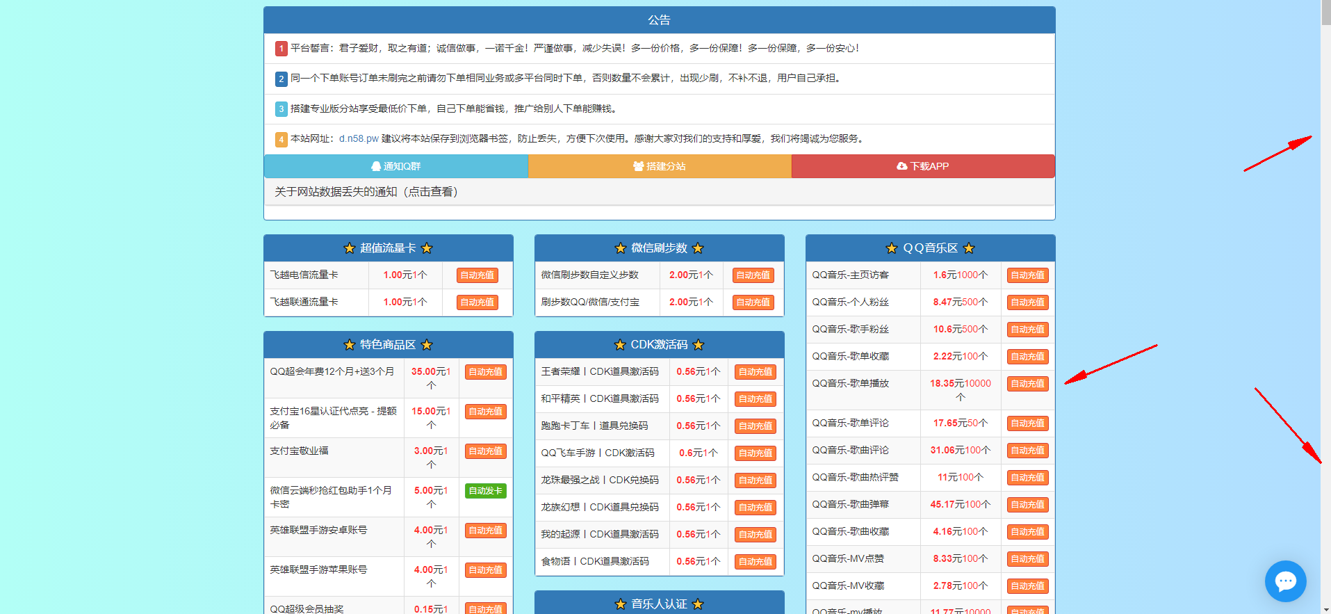The height and width of the screenshot is (614, 1331).
Task: Click 自动充值 for QQ音乐-MV点赞
Action: point(1028,559)
